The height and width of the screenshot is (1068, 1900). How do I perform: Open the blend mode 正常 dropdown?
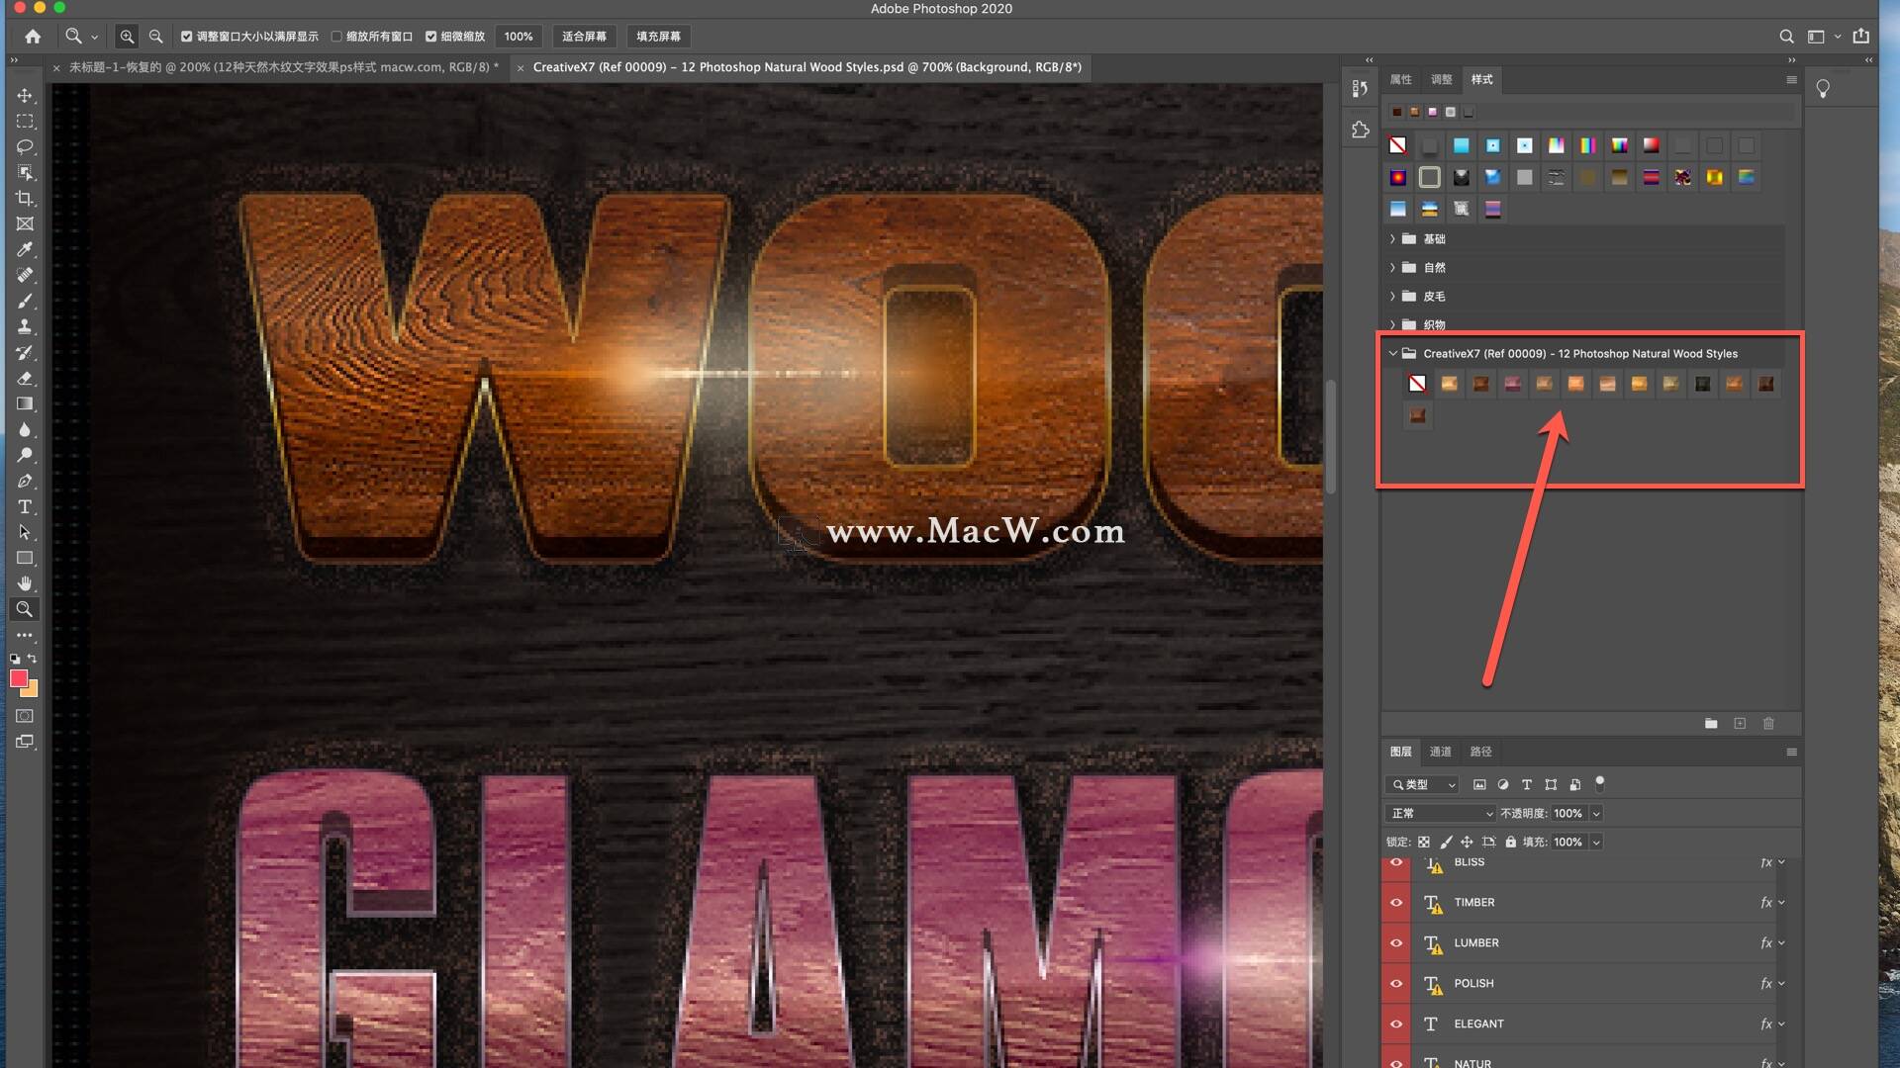[1441, 814]
